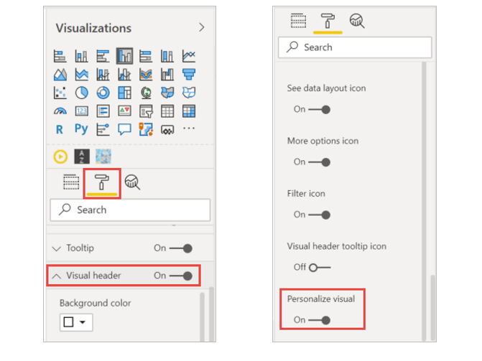The width and height of the screenshot is (482, 361).
Task: Open the Format paint roller tab in left pane
Action: (x=102, y=183)
